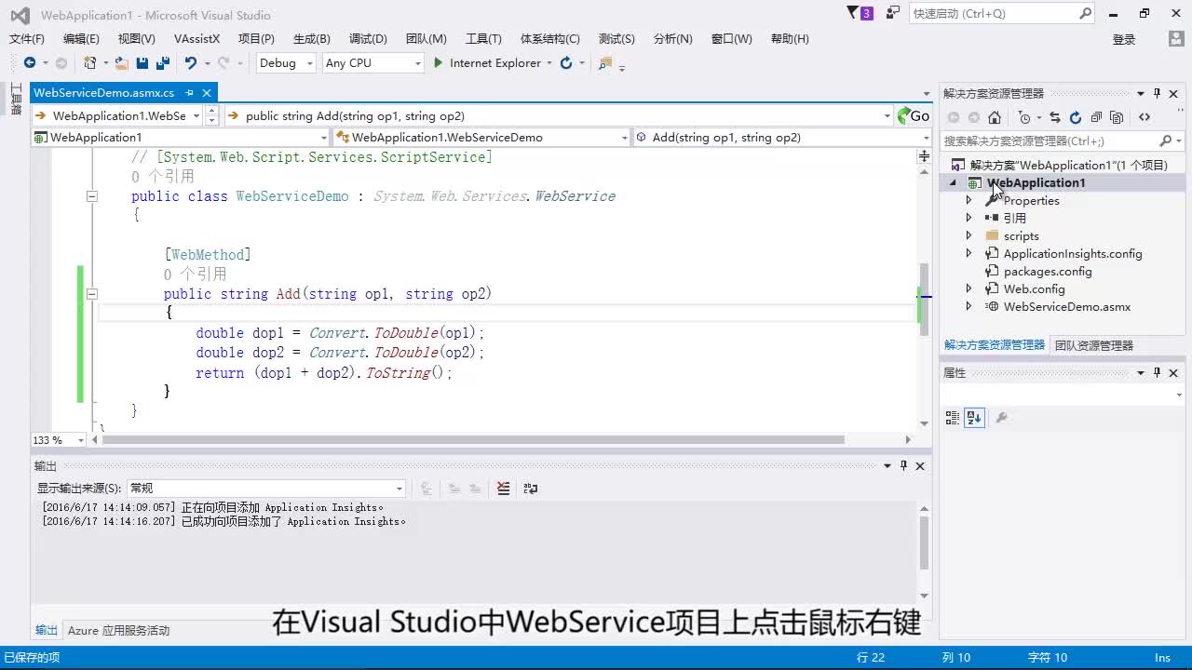Viewport: 1192px width, 670px height.
Task: Click the VAssistX Go button
Action: (913, 115)
